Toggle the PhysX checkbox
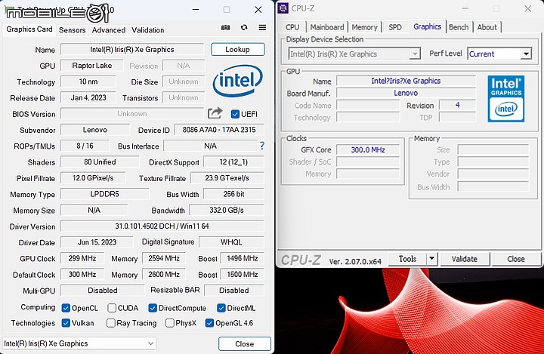This screenshot has width=544, height=354. click(170, 323)
